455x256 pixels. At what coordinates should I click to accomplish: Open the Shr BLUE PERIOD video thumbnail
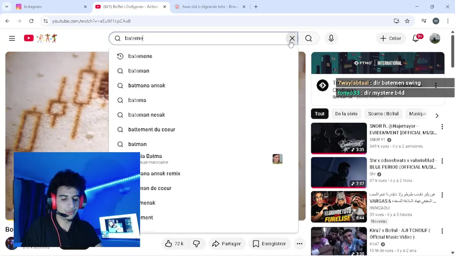pyautogui.click(x=339, y=172)
